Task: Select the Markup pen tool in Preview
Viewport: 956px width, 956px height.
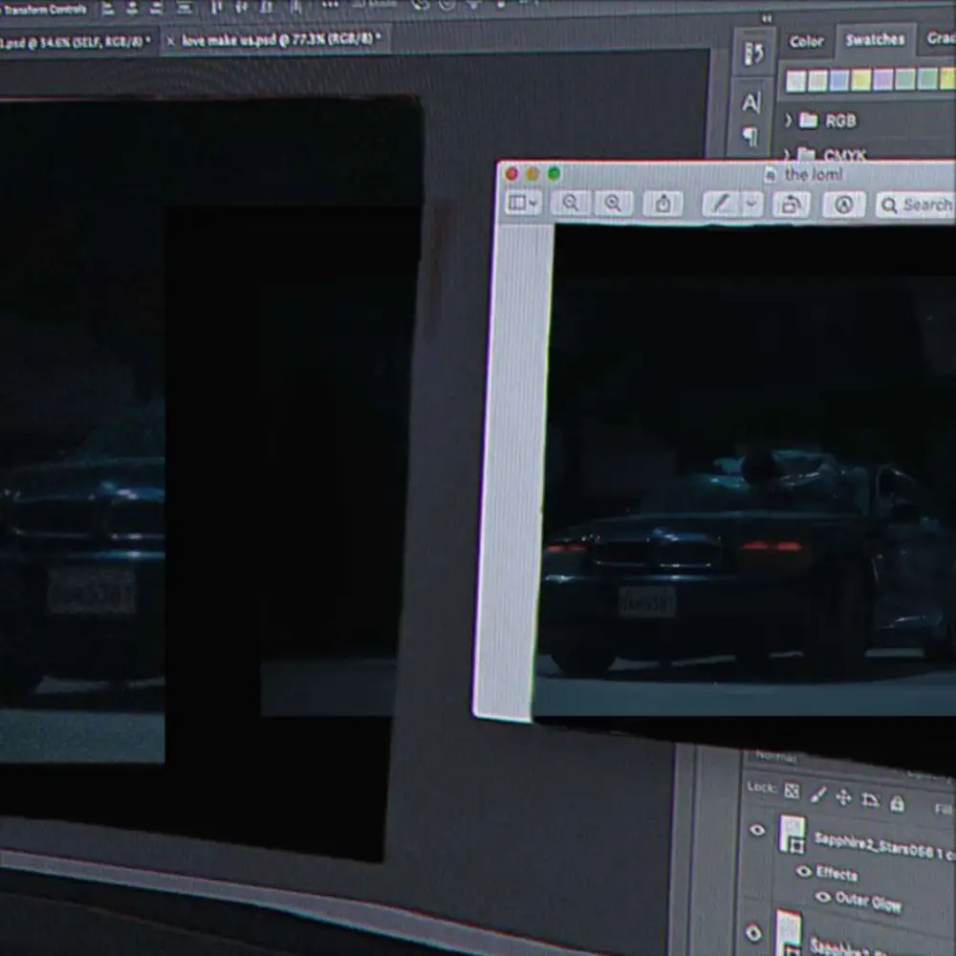Action: [x=720, y=204]
